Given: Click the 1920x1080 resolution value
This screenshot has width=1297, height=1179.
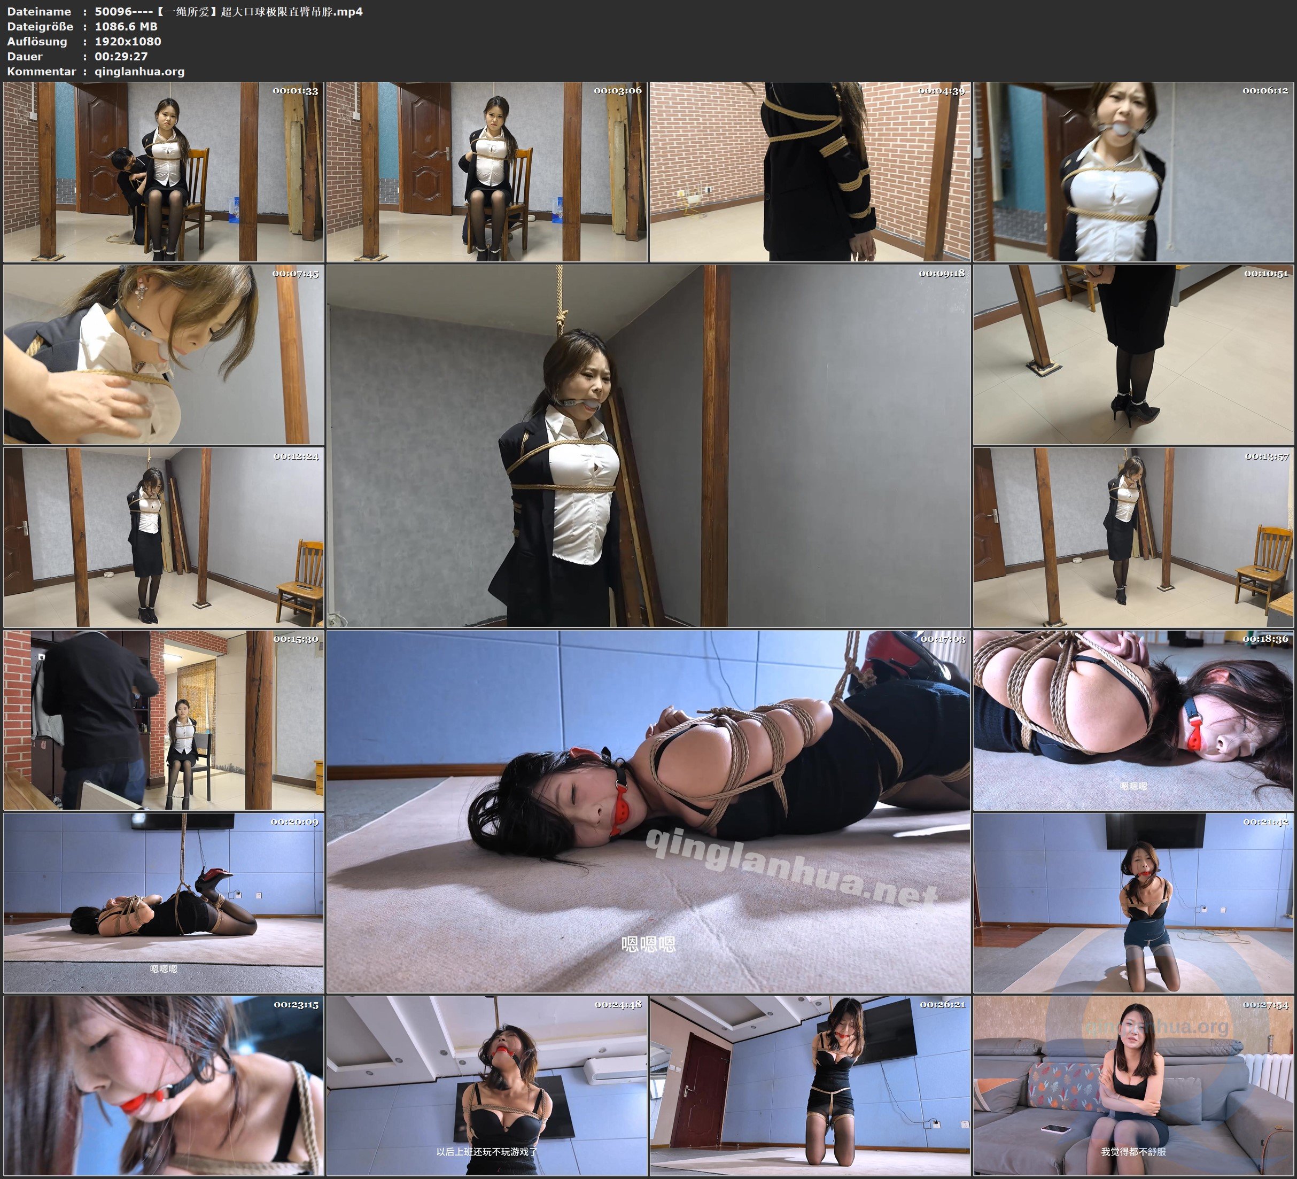Looking at the screenshot, I should [127, 41].
